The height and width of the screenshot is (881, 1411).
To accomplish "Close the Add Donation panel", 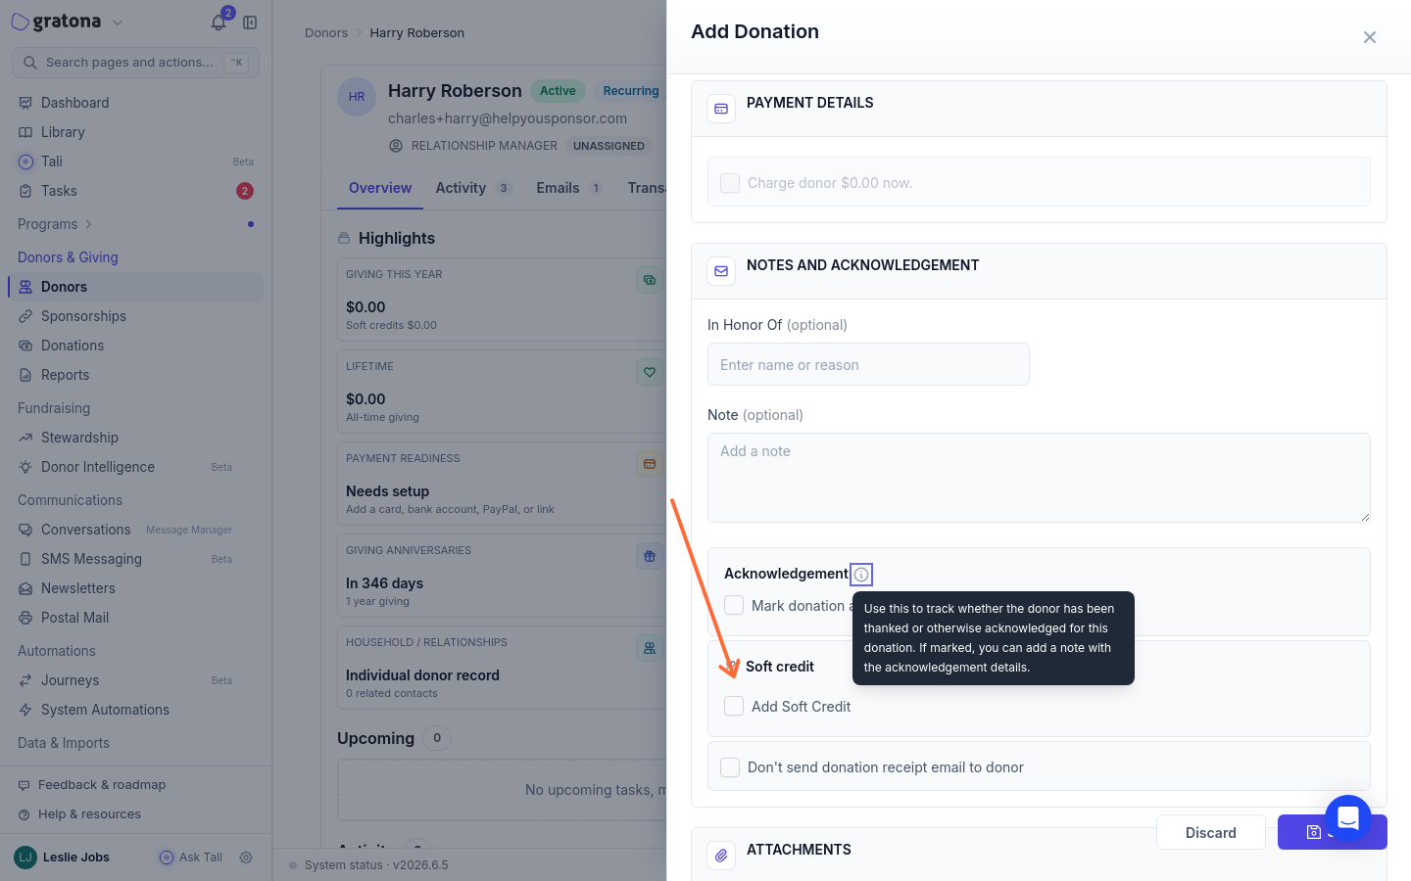I will click(x=1370, y=37).
